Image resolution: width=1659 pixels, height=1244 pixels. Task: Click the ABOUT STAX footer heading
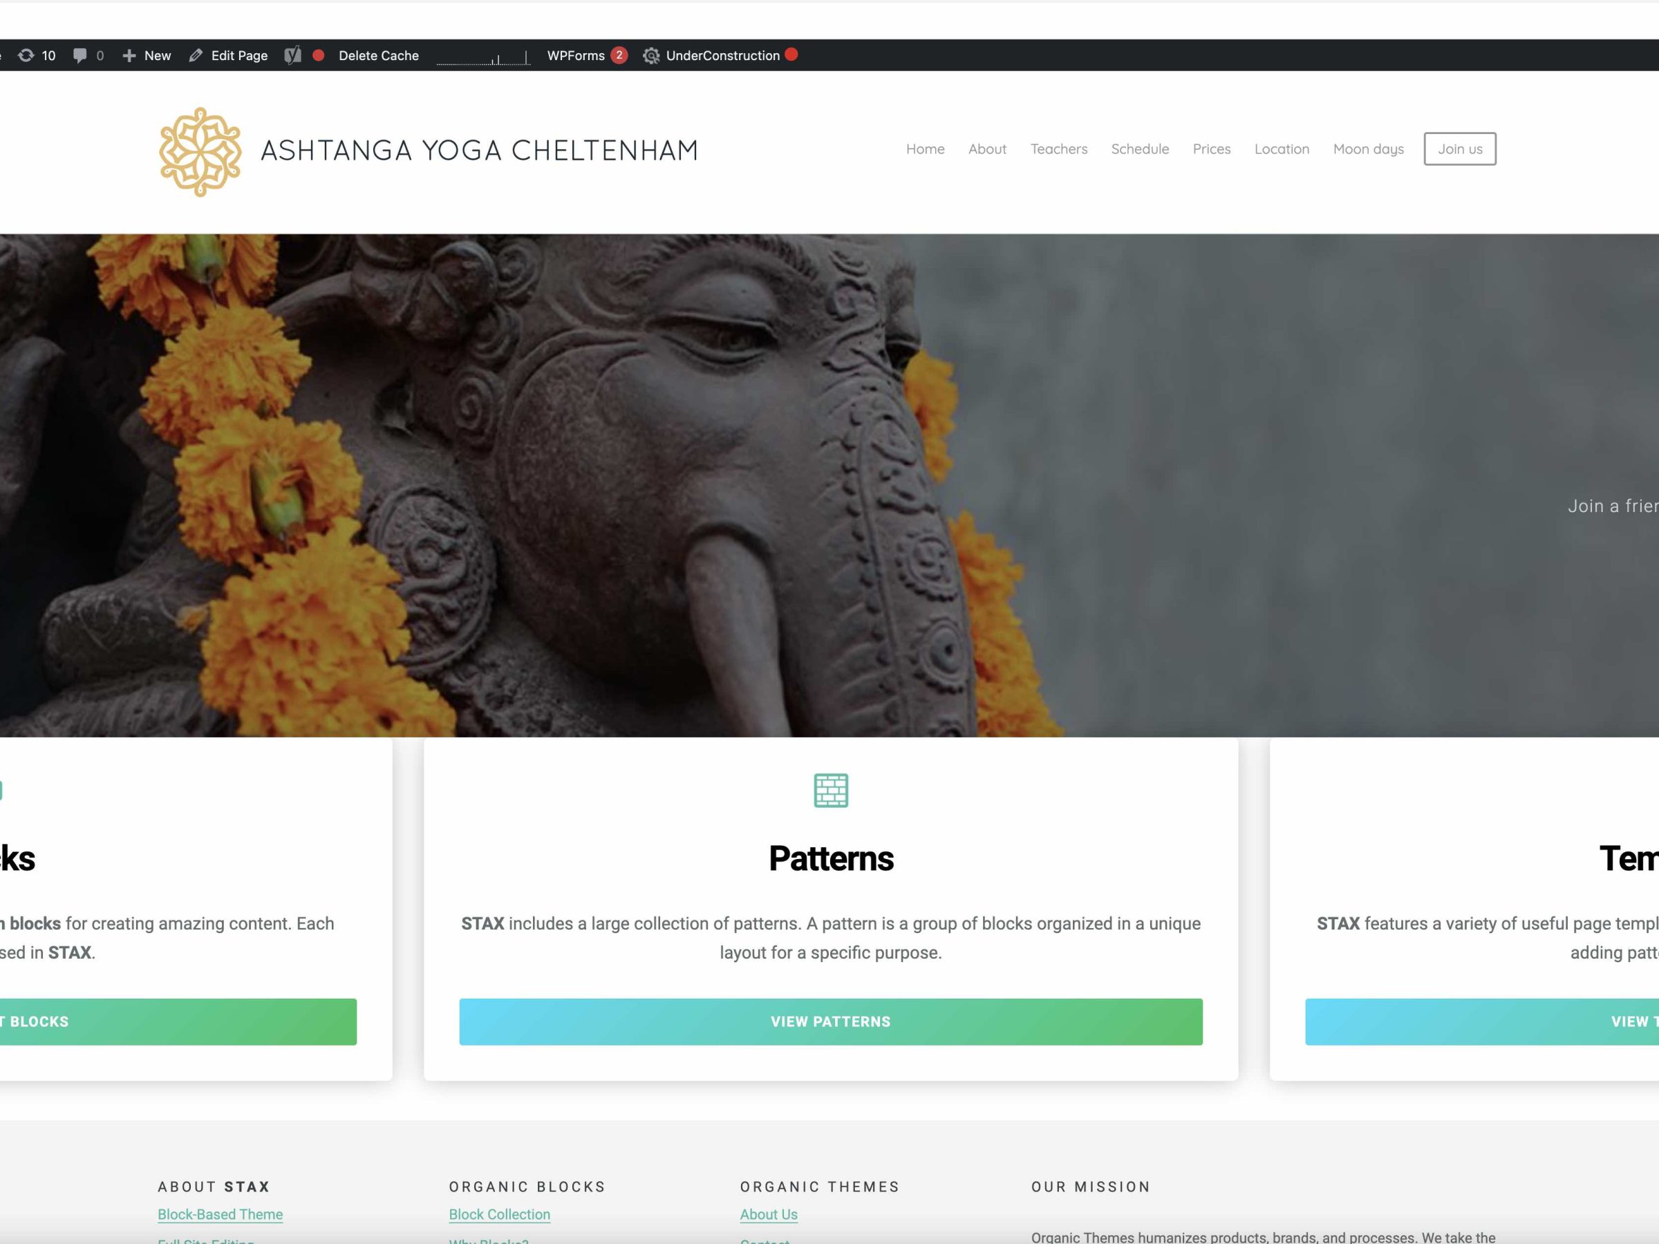tap(214, 1186)
